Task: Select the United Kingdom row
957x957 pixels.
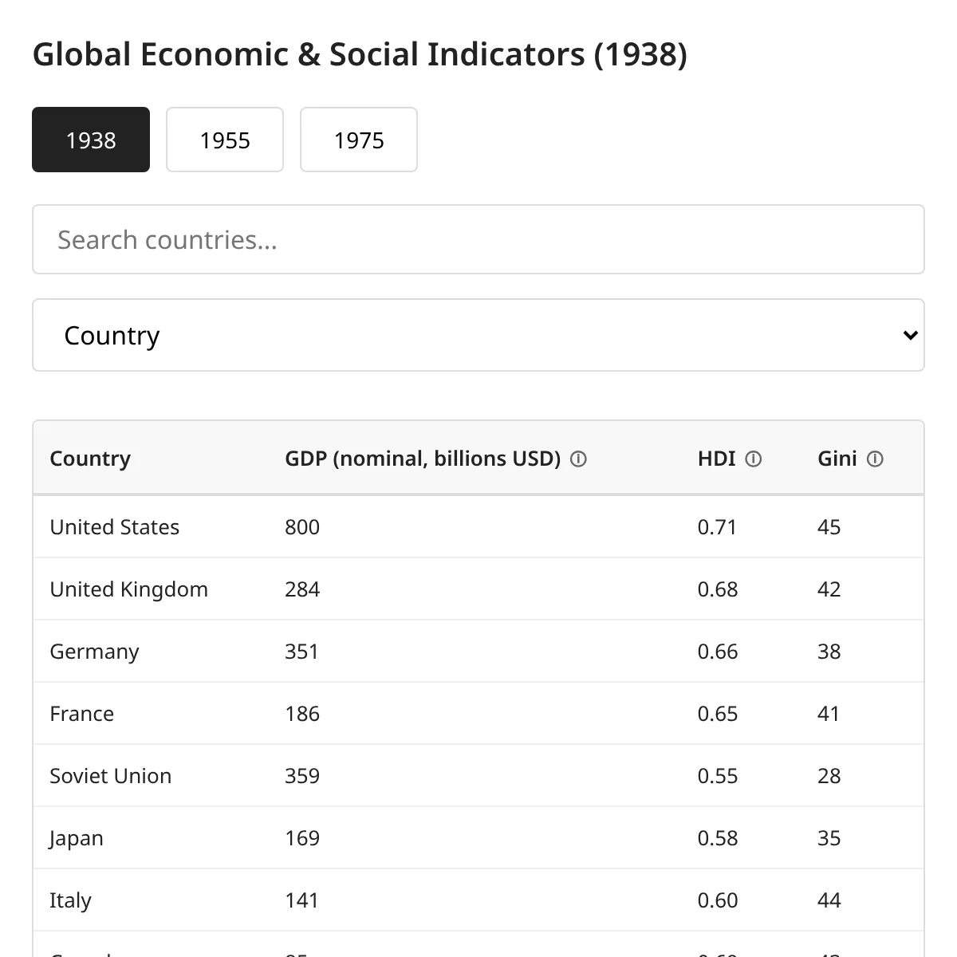Action: pos(478,589)
